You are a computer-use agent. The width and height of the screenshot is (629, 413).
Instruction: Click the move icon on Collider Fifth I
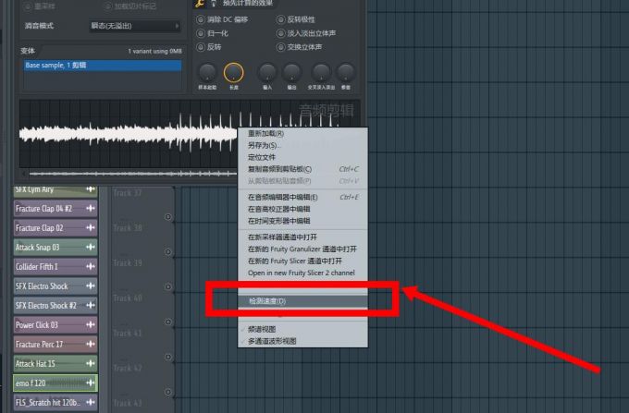91,266
